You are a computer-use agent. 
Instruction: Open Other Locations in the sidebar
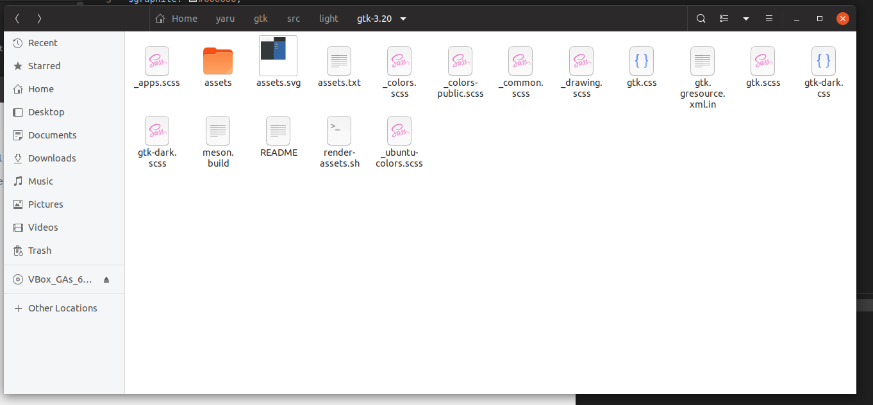pyautogui.click(x=64, y=308)
